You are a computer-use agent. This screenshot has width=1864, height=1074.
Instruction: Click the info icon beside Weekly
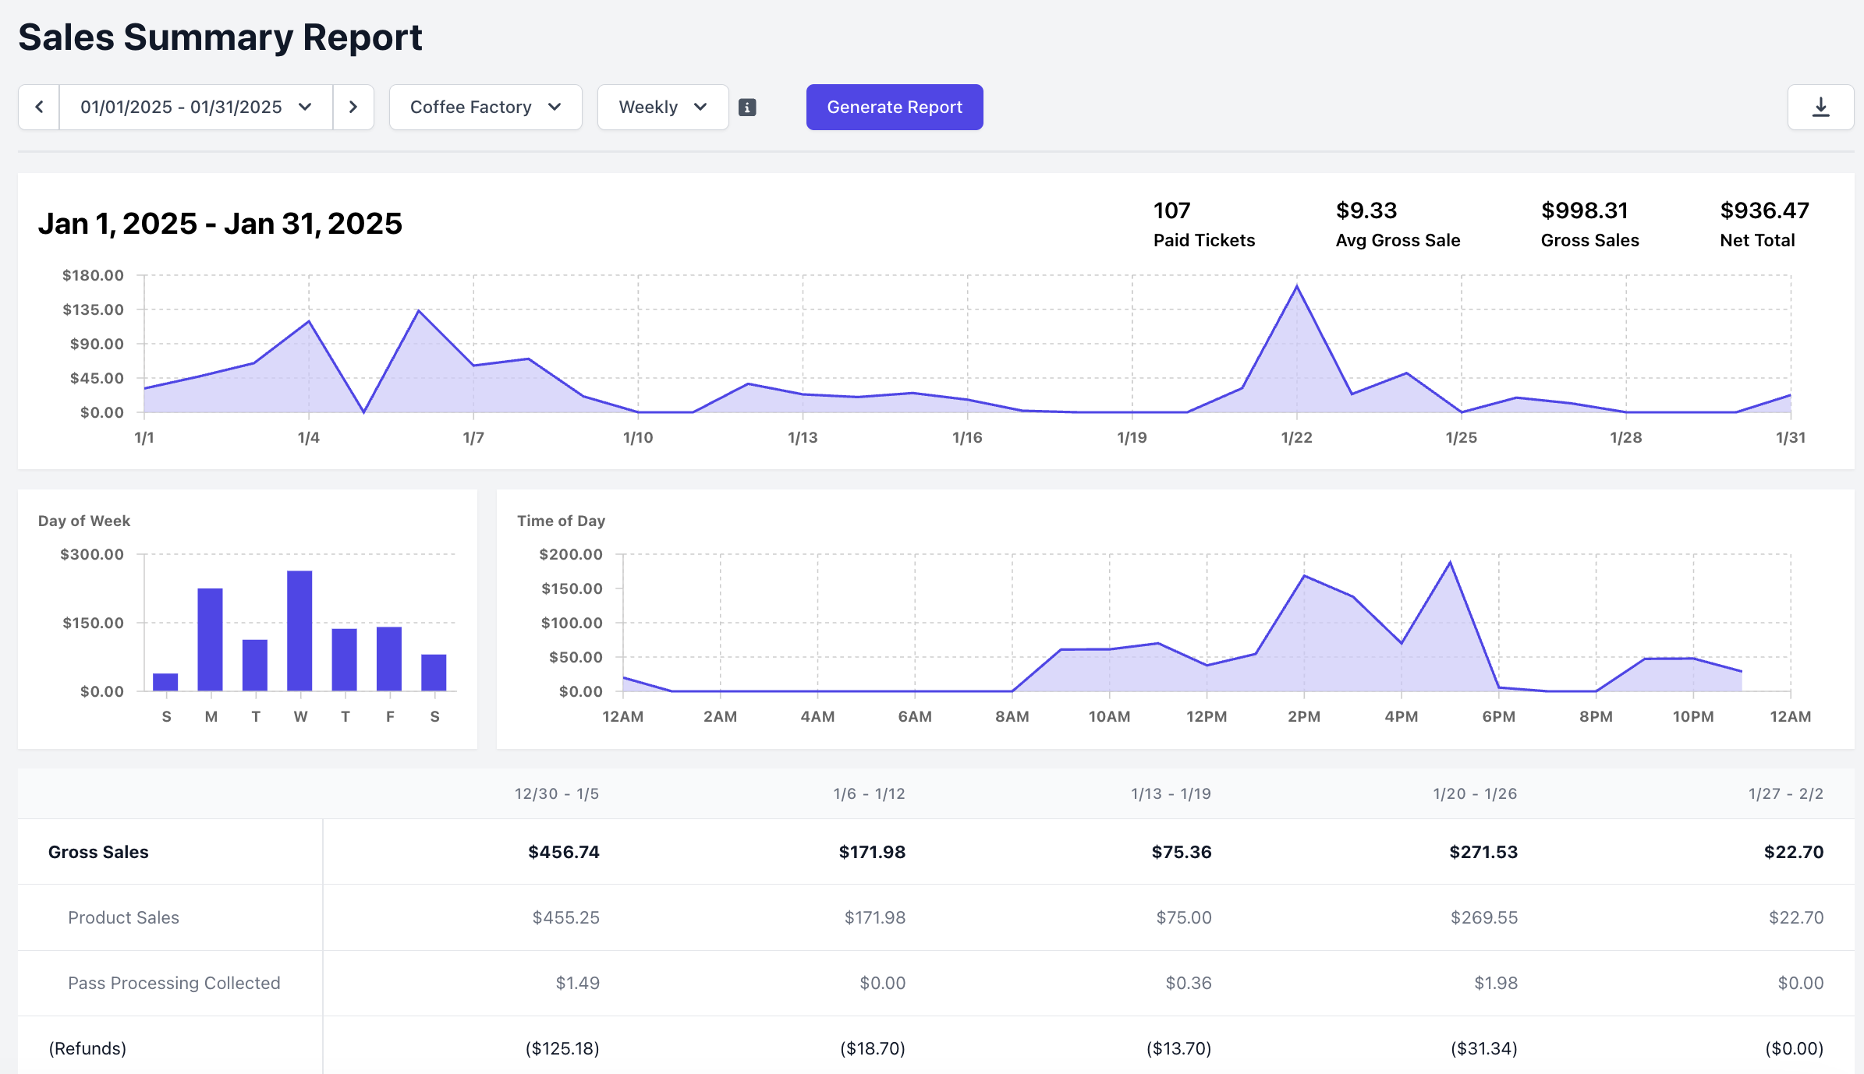tap(747, 108)
